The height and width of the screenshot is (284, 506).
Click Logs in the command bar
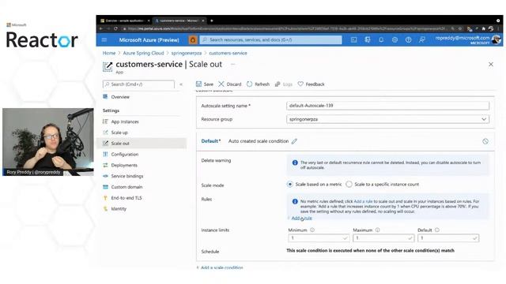point(284,84)
